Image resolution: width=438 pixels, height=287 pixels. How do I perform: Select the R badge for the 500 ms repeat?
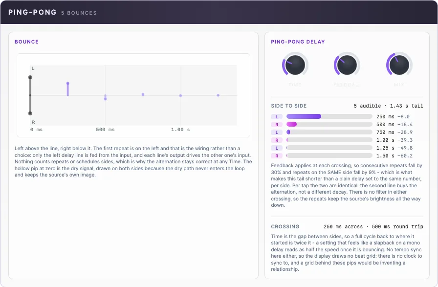pyautogui.click(x=277, y=124)
